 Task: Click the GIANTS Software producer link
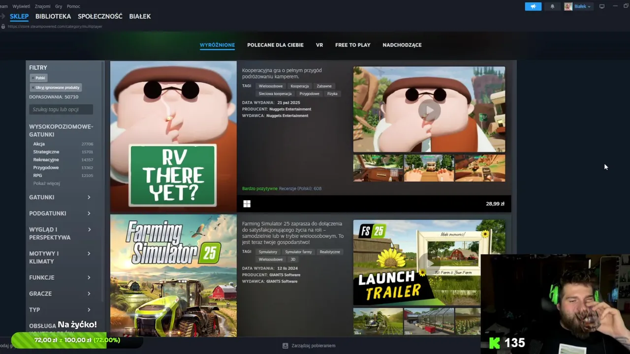(284, 275)
